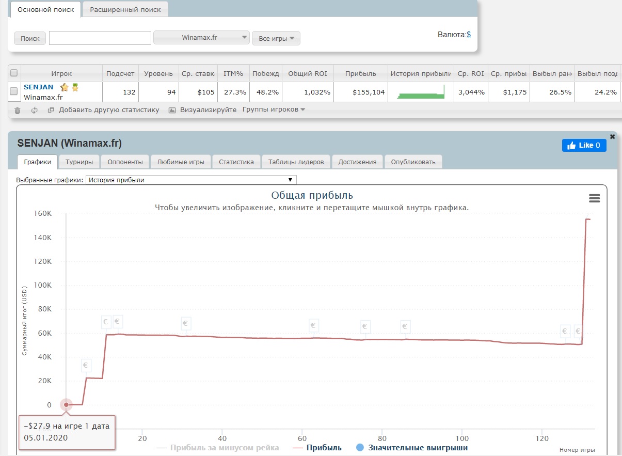Open chart hamburger menu icon

coord(594,198)
